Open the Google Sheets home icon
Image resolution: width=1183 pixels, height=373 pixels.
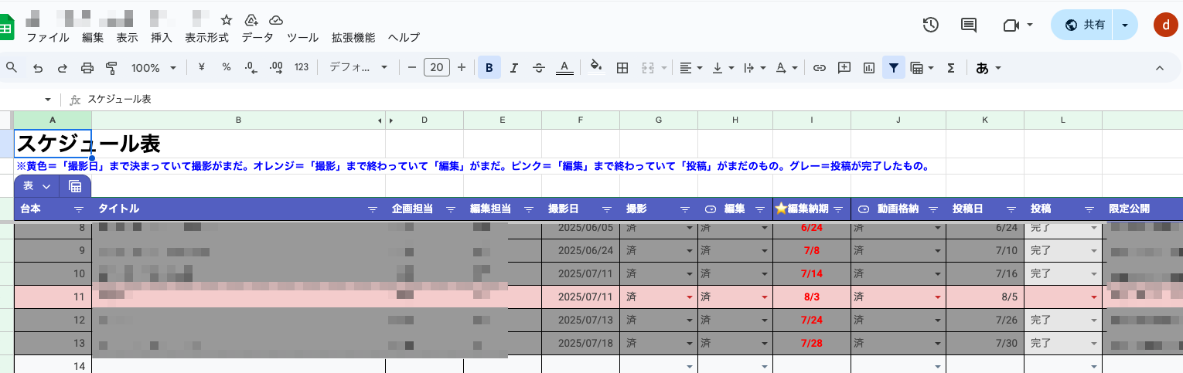[6, 28]
